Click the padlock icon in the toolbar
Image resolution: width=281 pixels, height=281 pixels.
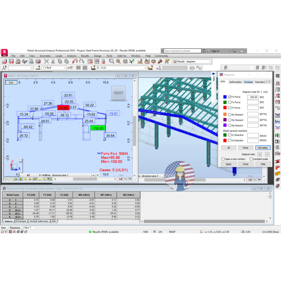103,61
